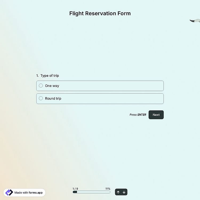Advance to next question with down arrow
200x200 pixels.
124,192
